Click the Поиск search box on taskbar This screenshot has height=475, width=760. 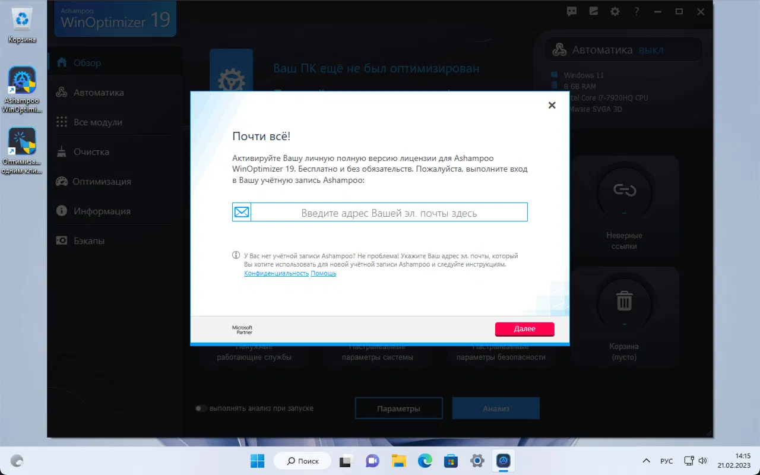click(303, 461)
